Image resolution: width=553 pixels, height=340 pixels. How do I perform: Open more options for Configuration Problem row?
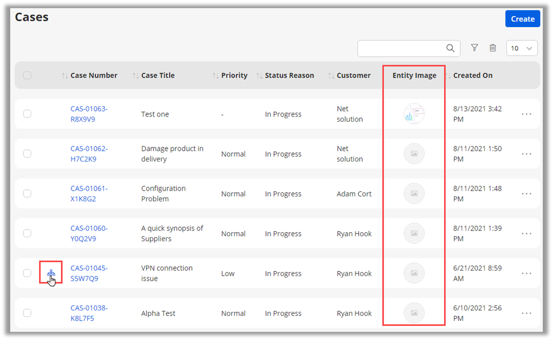[526, 194]
